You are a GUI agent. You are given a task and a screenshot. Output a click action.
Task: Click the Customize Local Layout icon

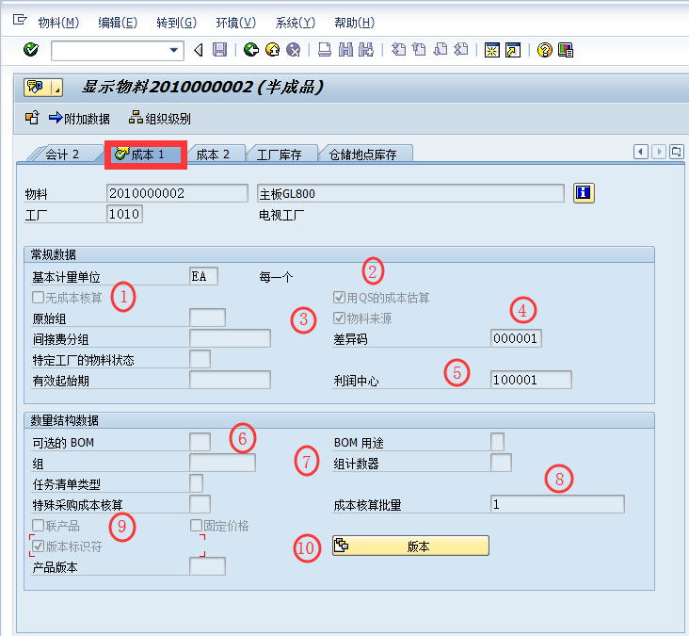tap(566, 50)
